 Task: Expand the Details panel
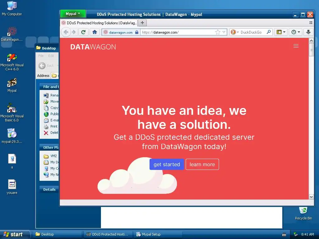click(49, 190)
